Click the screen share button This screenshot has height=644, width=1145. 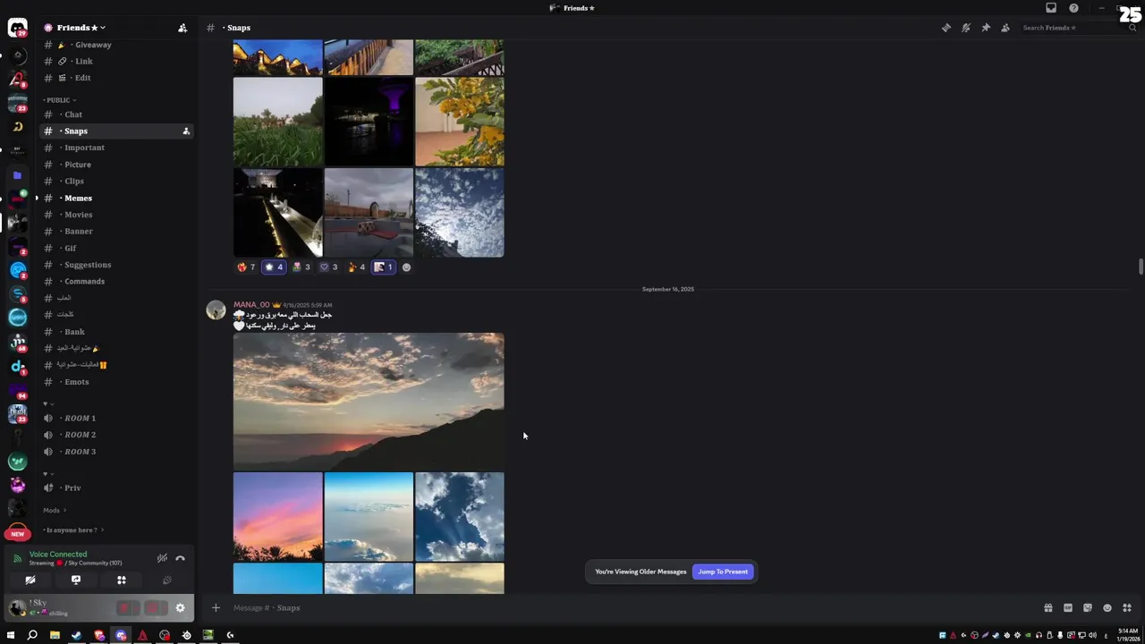pyautogui.click(x=76, y=580)
